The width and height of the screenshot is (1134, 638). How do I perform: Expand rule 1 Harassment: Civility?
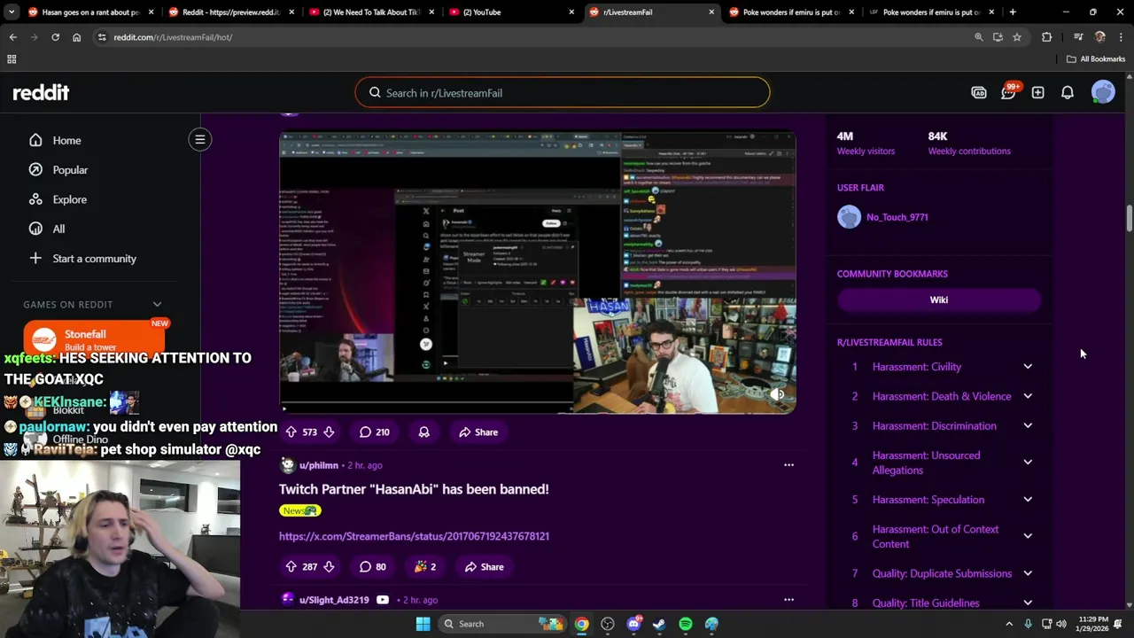click(1028, 366)
